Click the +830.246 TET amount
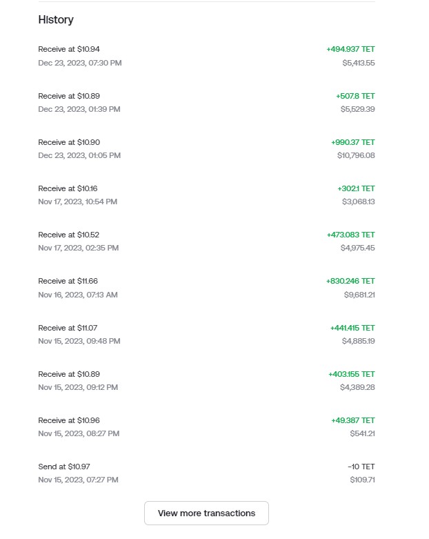Image resolution: width=429 pixels, height=539 pixels. [350, 281]
